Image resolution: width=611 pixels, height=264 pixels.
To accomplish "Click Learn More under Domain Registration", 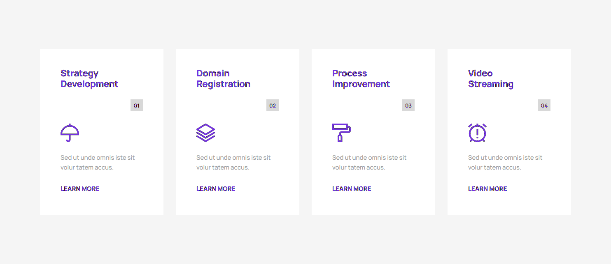I will [x=216, y=189].
